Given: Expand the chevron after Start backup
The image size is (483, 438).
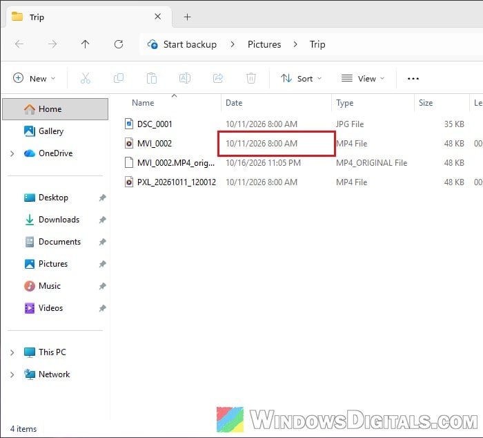Looking at the screenshot, I should pyautogui.click(x=233, y=44).
